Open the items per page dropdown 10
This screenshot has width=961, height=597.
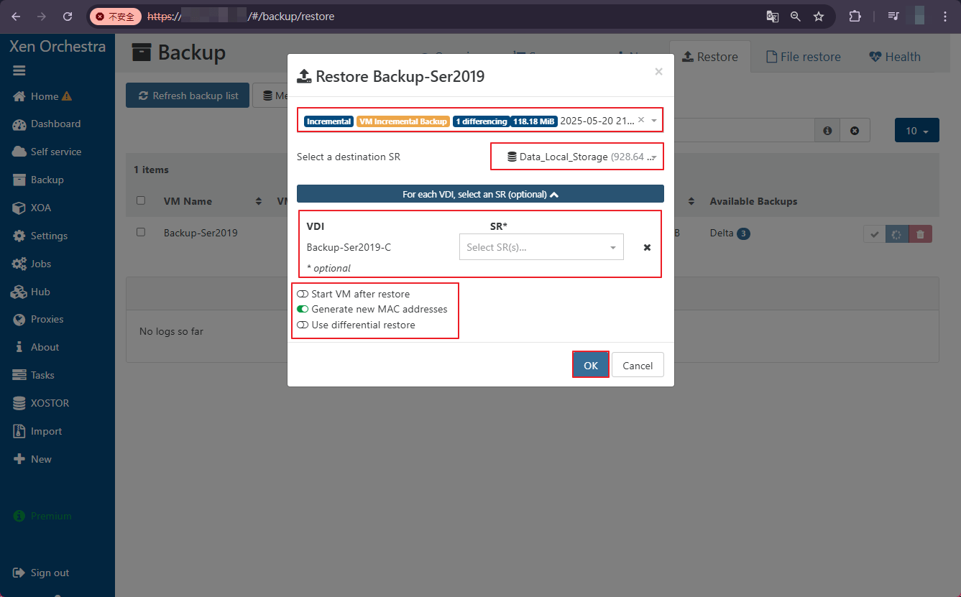[917, 131]
